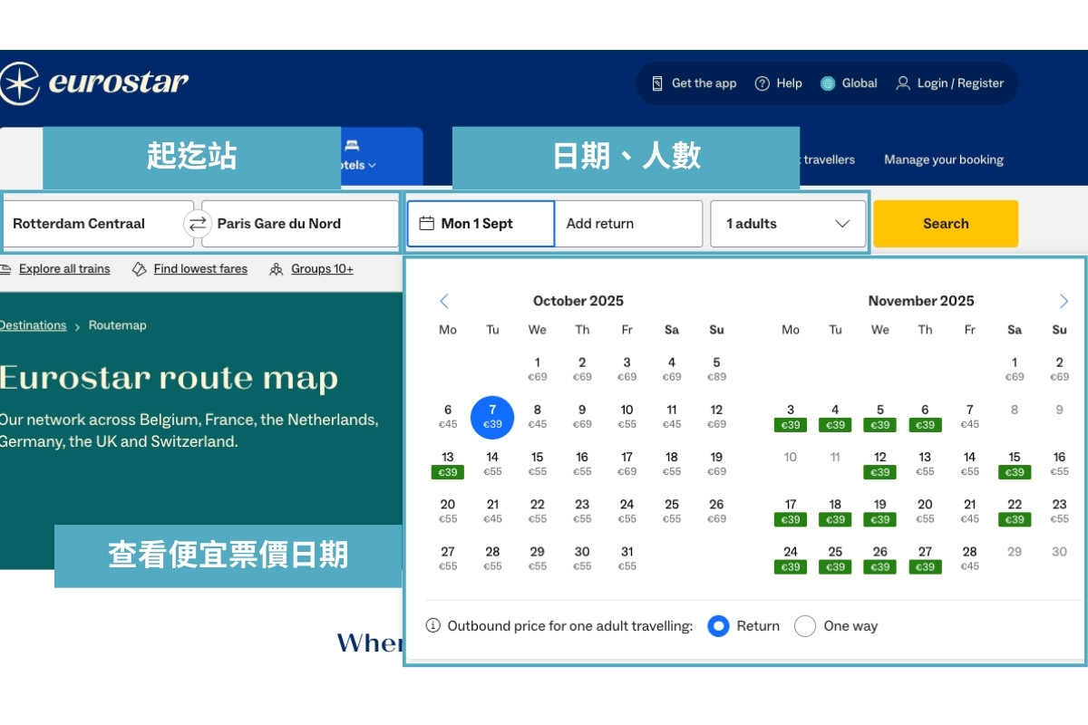Click the Mon 1 Sept departure field
Screen dimensions: 1088x725
pyautogui.click(x=481, y=224)
